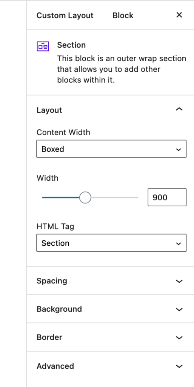The image size is (194, 387).
Task: Expand the Background panel
Action: point(111,309)
